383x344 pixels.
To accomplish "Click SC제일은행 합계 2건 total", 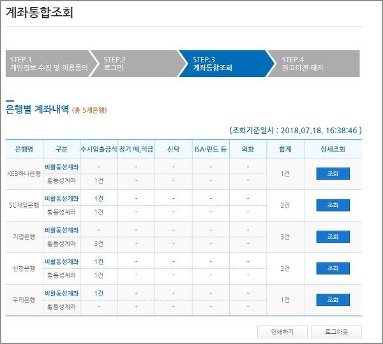I will tap(285, 205).
